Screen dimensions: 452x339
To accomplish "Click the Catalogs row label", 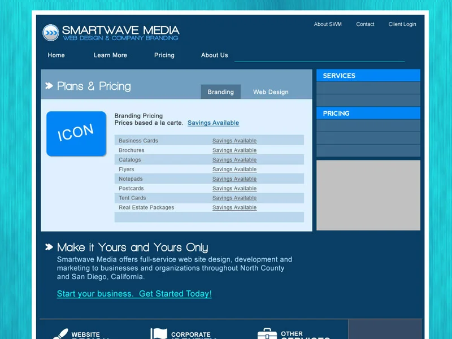I will (130, 160).
